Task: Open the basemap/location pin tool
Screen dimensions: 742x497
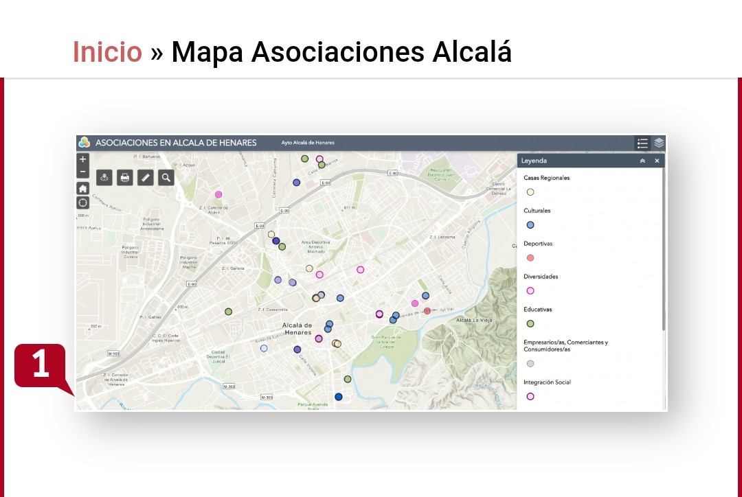Action: [x=104, y=178]
